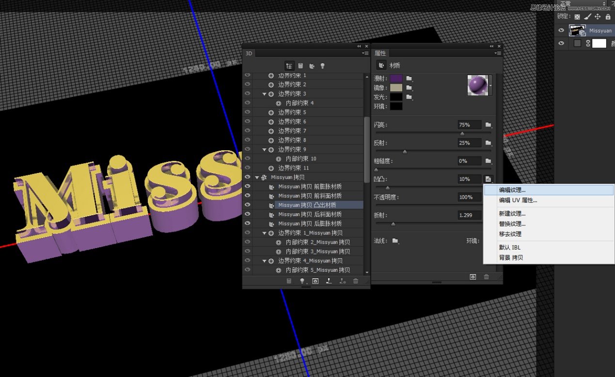Viewport: 615px width, 377px height.
Task: Click the delete icon in Properties panel
Action: pyautogui.click(x=486, y=277)
